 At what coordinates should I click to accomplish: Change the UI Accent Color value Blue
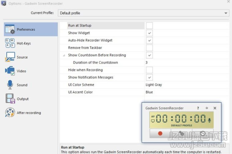(149, 92)
